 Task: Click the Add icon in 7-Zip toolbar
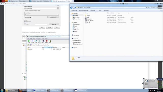(x=29, y=41)
